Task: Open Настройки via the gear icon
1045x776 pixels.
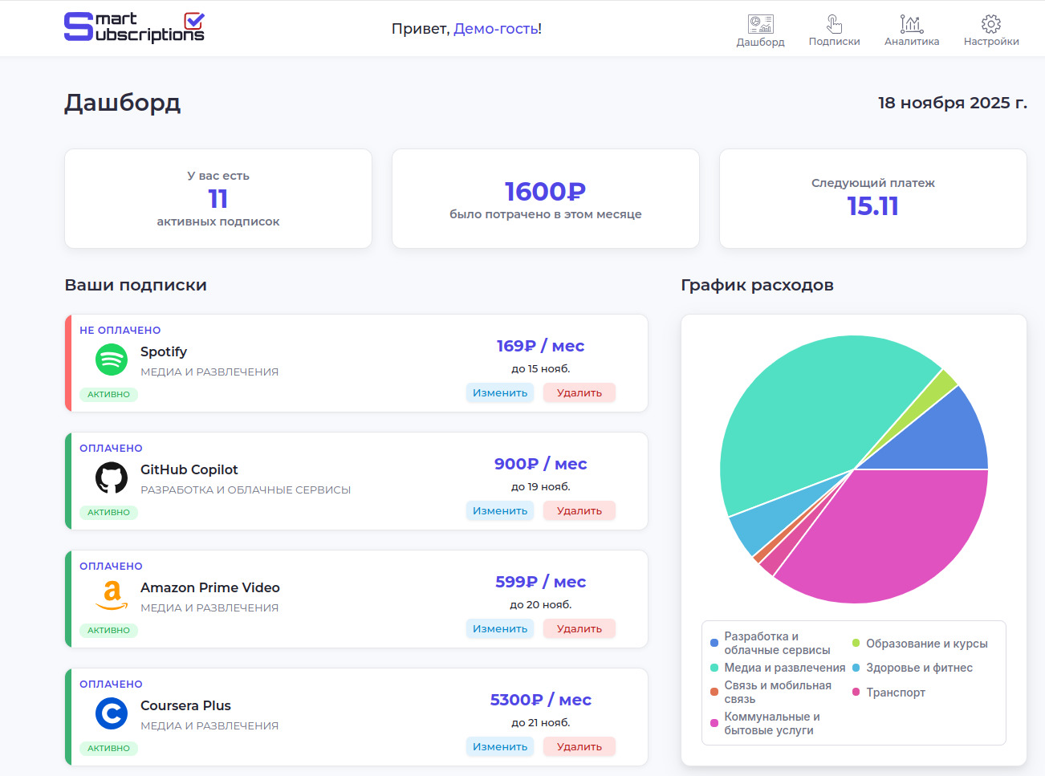Action: coord(990,23)
